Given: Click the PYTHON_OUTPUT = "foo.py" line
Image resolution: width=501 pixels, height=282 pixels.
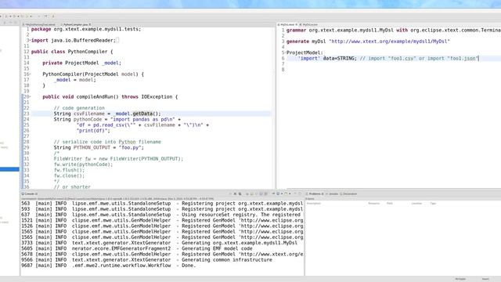Looking at the screenshot, I should click(x=99, y=147).
